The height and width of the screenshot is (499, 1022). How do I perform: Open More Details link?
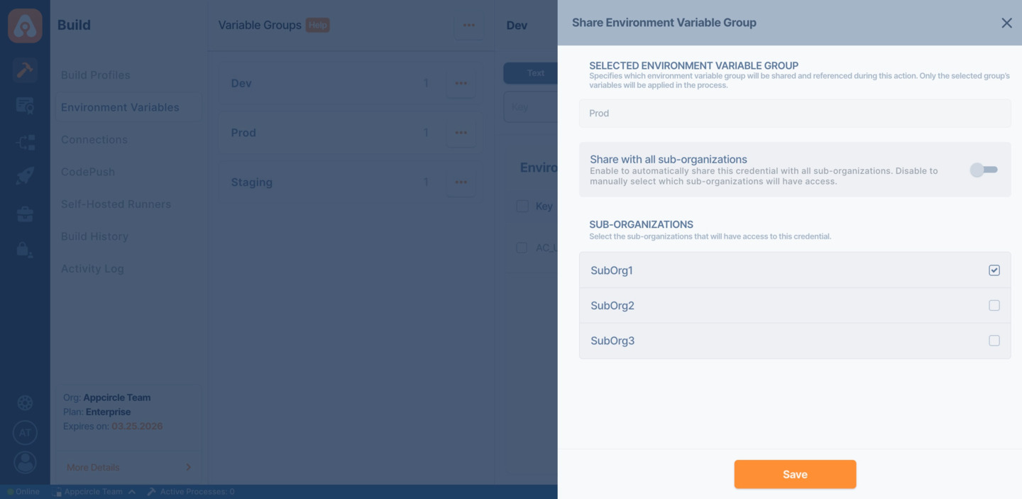click(x=92, y=467)
